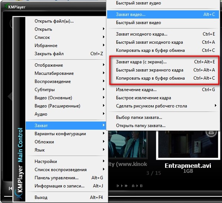Select Выход to exit KMPlayer
The image size is (222, 203).
click(66, 197)
